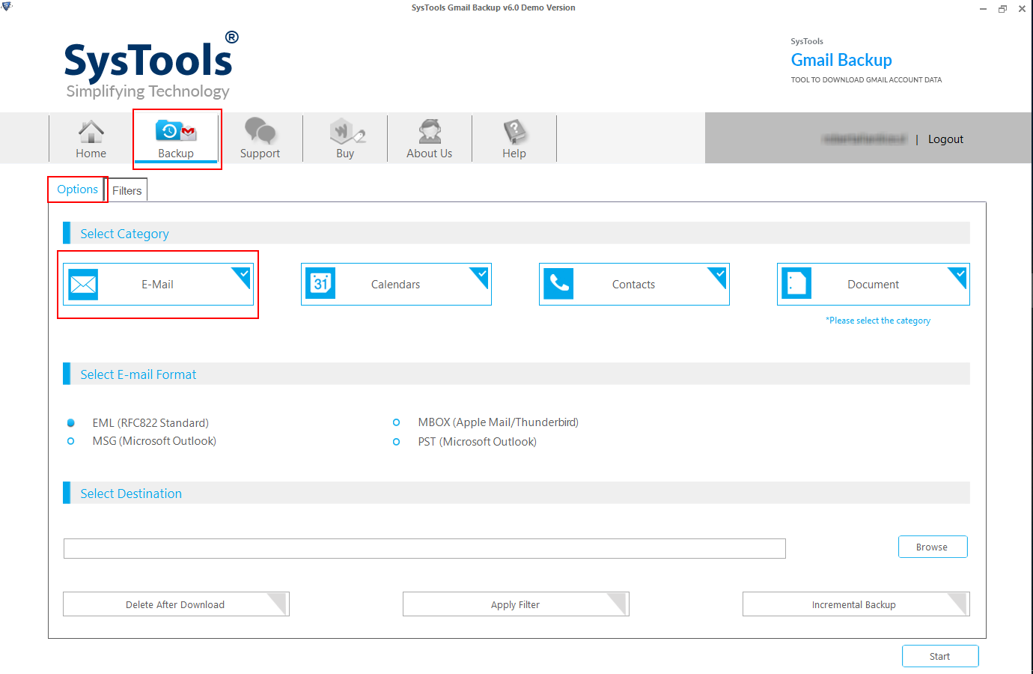
Task: Restore down the SysTools window
Action: tap(1002, 9)
